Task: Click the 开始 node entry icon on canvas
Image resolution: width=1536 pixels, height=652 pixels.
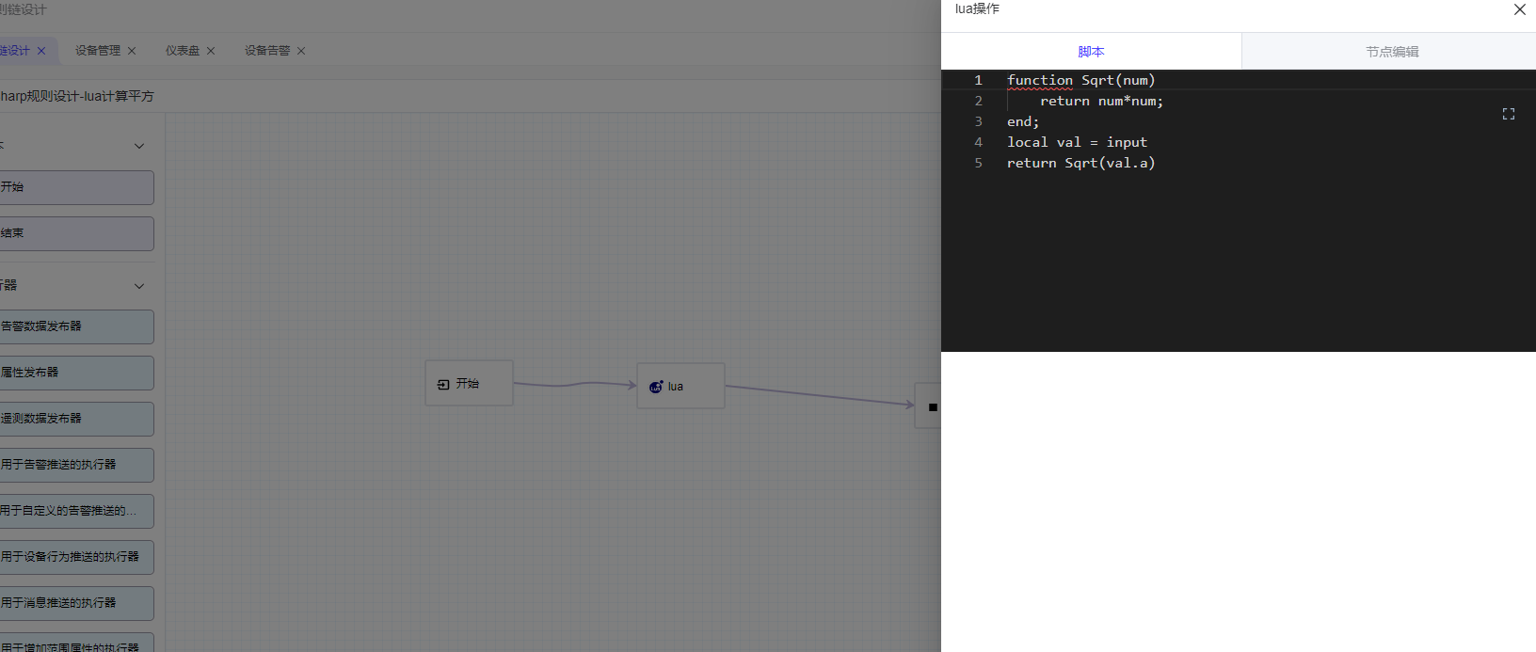Action: [443, 385]
